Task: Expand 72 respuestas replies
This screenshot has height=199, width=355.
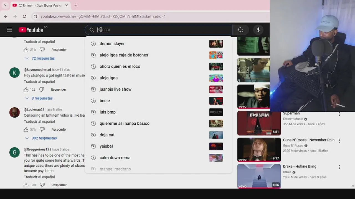Action: pos(40,58)
